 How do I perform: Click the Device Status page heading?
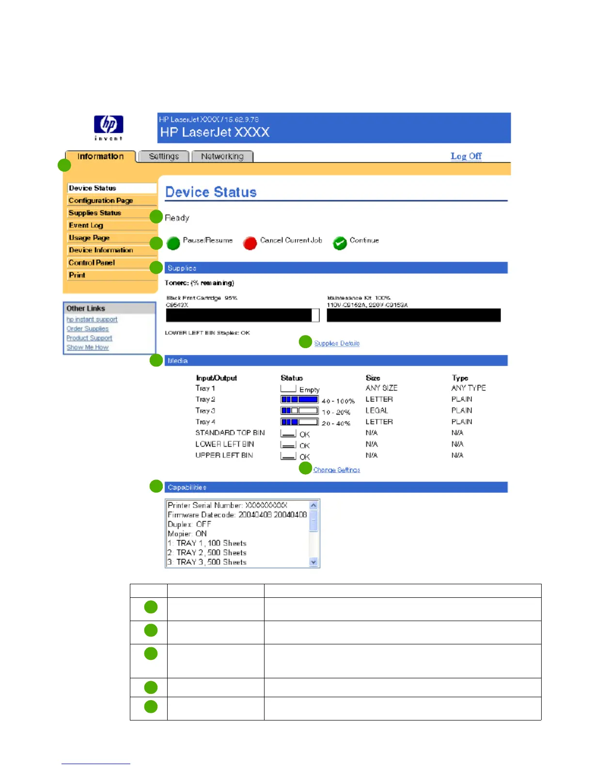pyautogui.click(x=211, y=192)
